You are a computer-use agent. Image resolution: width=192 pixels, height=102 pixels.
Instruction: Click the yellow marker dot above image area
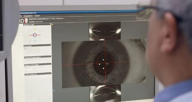pos(52,24)
